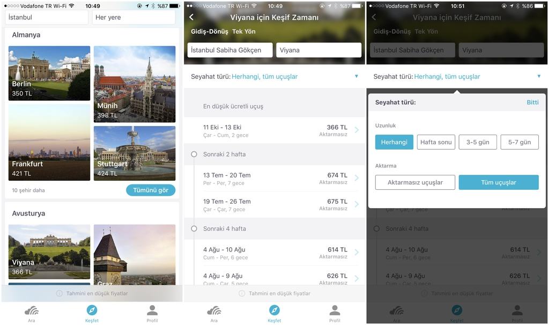Screen dimensions: 549x325
Task: Tap Bitti to close the filter popup
Action: pyautogui.click(x=532, y=102)
